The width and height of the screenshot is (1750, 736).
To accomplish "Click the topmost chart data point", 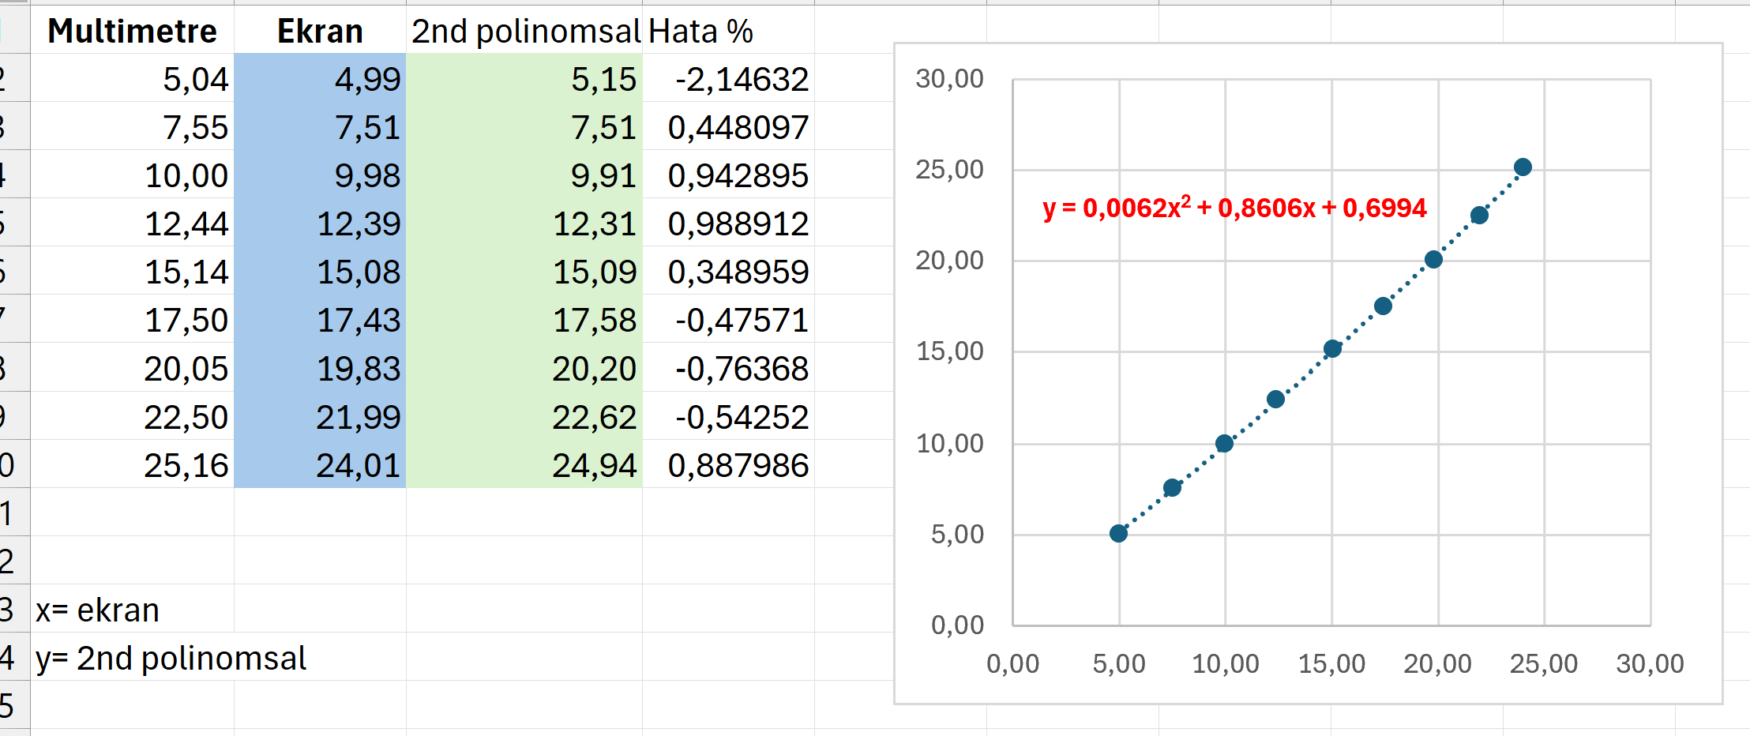I will (1523, 167).
